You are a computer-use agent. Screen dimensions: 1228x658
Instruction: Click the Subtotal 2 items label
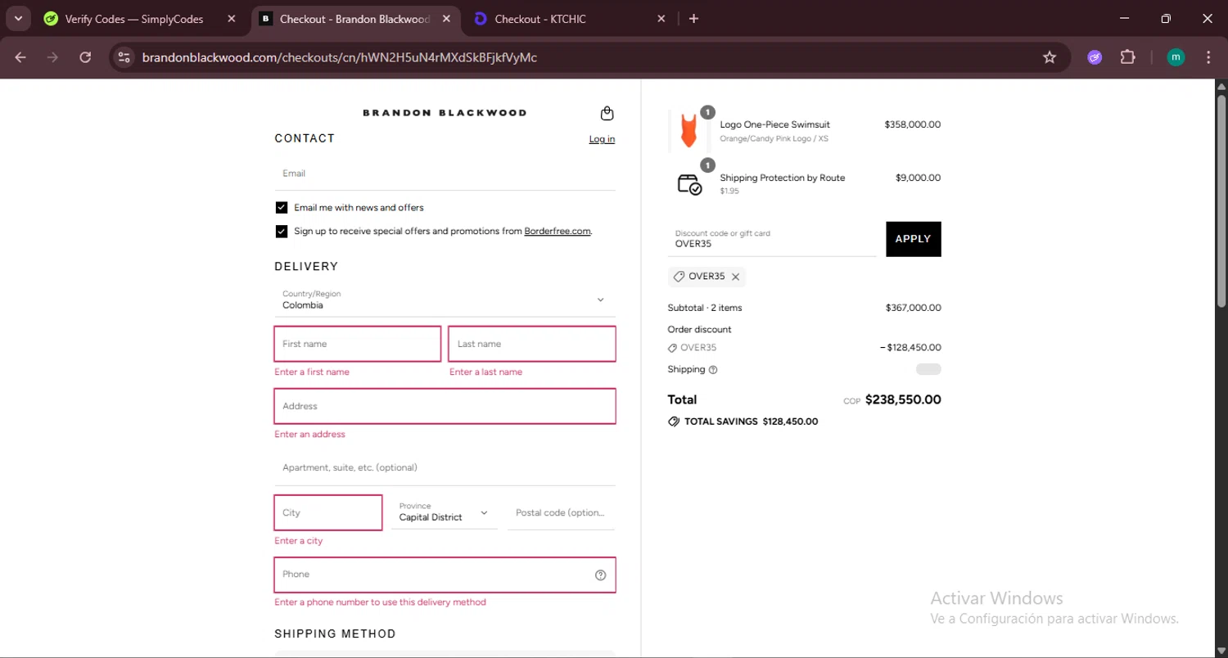pyautogui.click(x=705, y=309)
